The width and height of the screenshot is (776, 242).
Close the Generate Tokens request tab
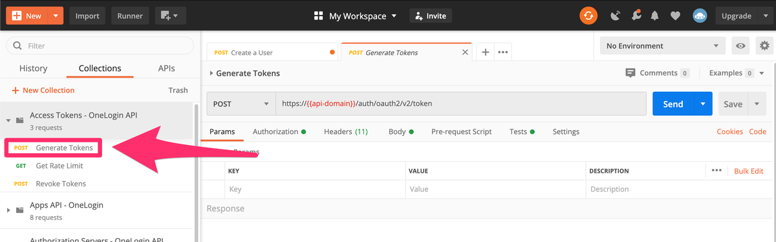[465, 52]
